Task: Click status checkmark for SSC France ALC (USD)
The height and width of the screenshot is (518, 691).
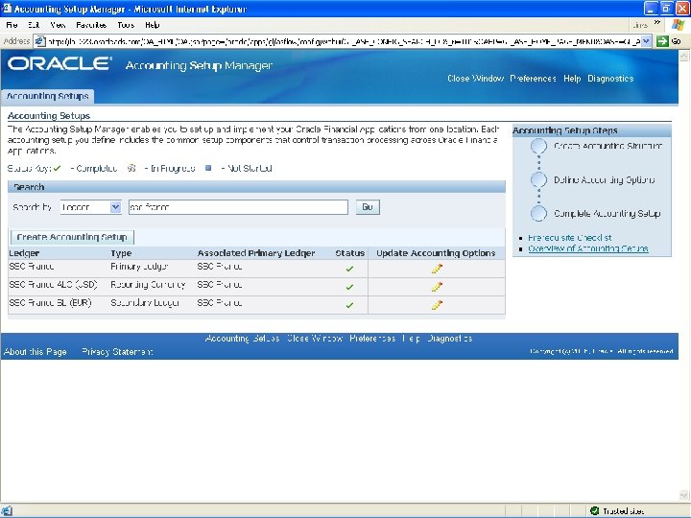Action: [349, 287]
